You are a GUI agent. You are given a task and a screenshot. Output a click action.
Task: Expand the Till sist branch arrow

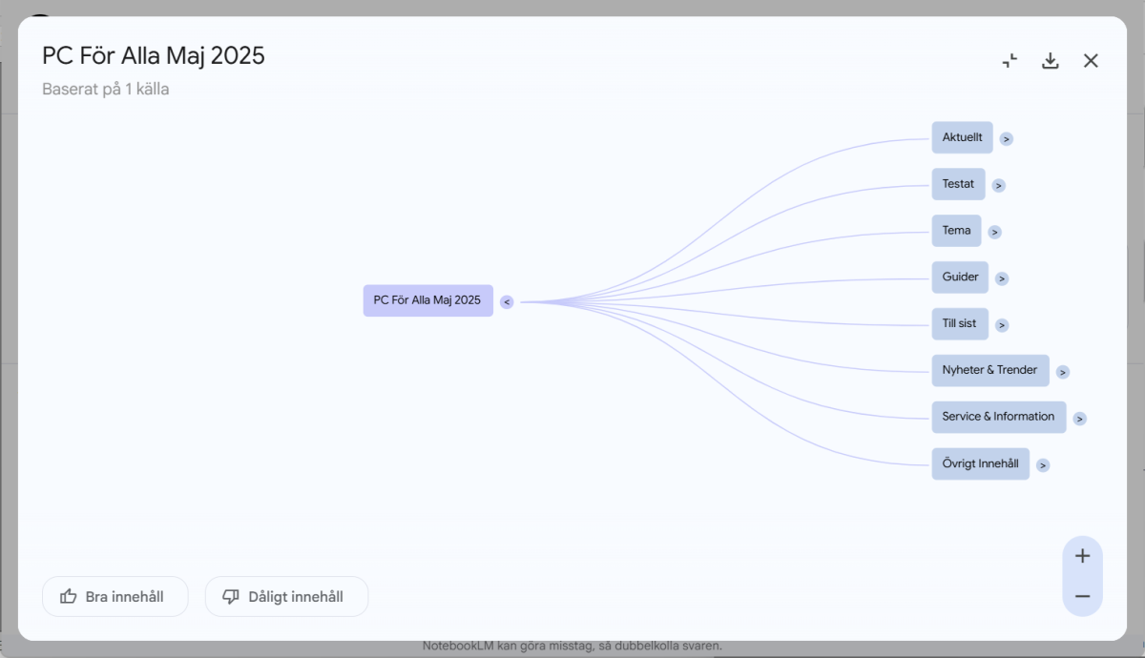pyautogui.click(x=1001, y=325)
